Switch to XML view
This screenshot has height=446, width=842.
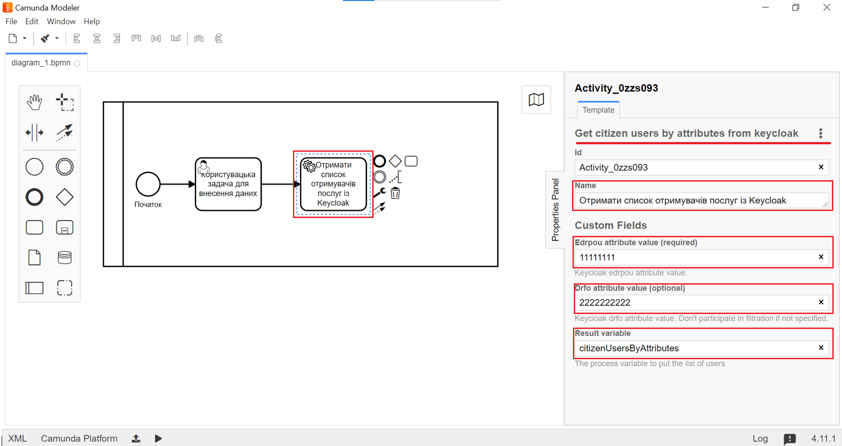click(17, 439)
